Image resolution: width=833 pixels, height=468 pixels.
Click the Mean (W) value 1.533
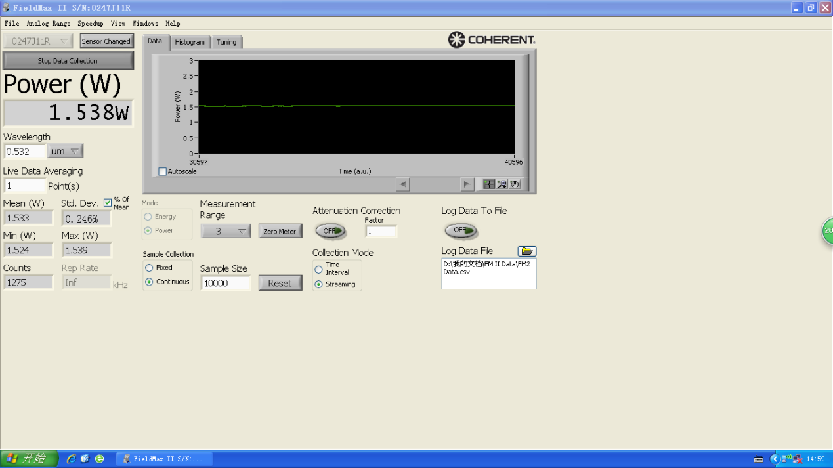28,218
